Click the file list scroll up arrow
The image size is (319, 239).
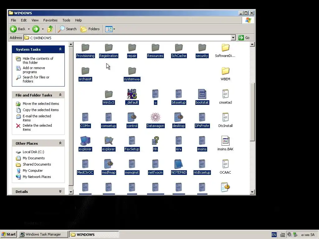point(252,44)
